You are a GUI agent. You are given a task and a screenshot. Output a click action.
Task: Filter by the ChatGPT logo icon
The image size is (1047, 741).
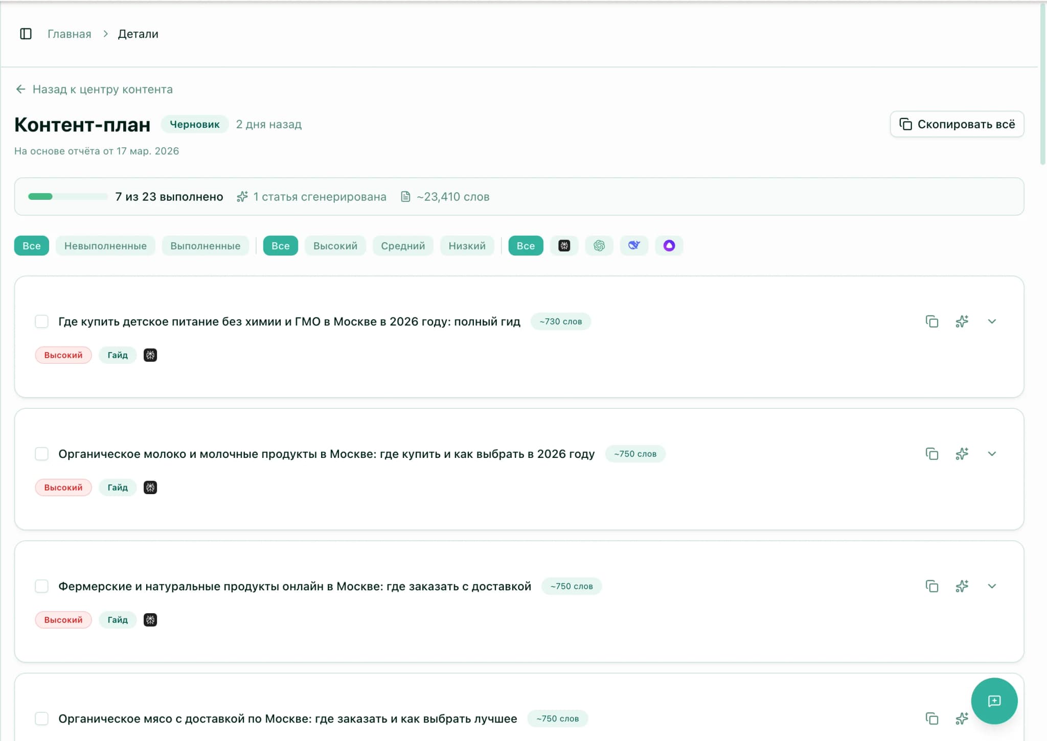(x=599, y=246)
